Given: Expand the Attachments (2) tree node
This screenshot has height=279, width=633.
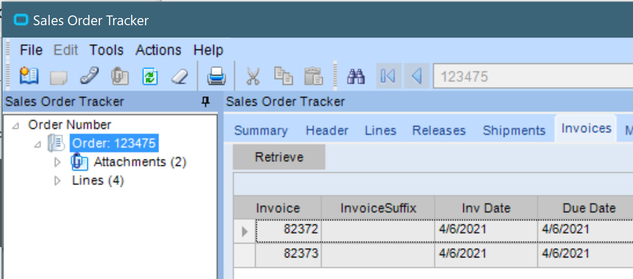Looking at the screenshot, I should (57, 162).
